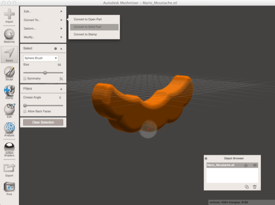
Task: Choose Convert to Stamp
Action: (x=94, y=34)
